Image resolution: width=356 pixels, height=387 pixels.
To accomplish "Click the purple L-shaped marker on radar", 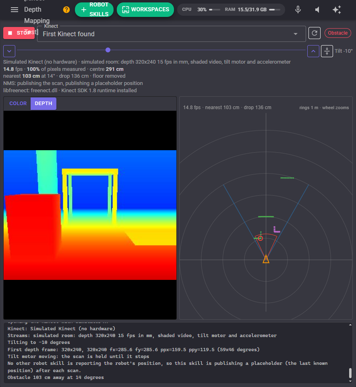I will click(x=277, y=230).
